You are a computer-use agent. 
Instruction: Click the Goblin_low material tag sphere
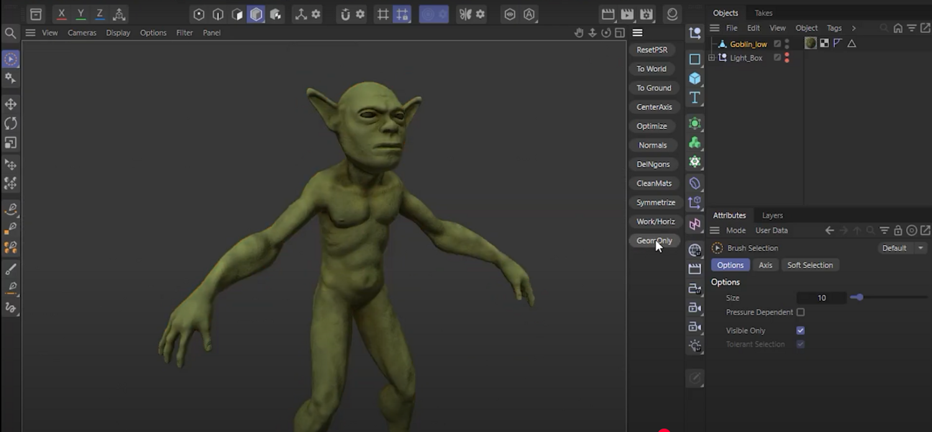(811, 43)
